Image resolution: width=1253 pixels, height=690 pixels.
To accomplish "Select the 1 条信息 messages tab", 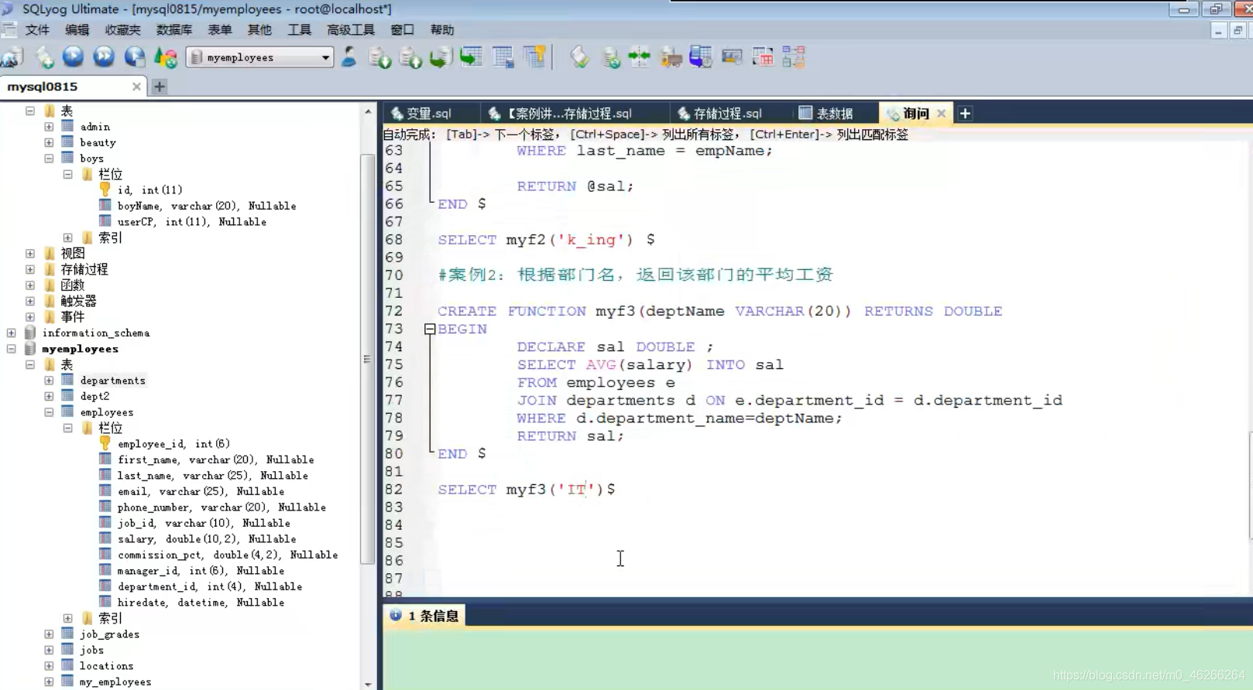I will tap(424, 616).
